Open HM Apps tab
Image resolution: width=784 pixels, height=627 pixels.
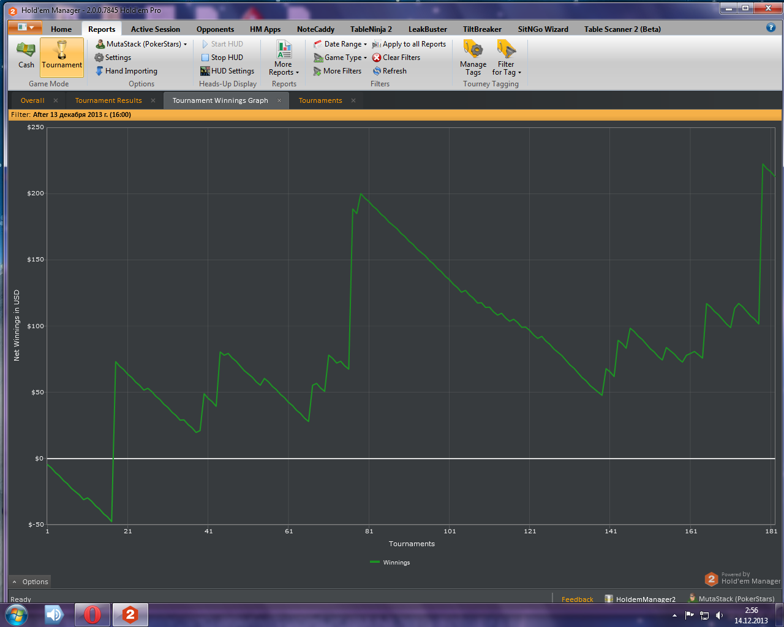265,29
